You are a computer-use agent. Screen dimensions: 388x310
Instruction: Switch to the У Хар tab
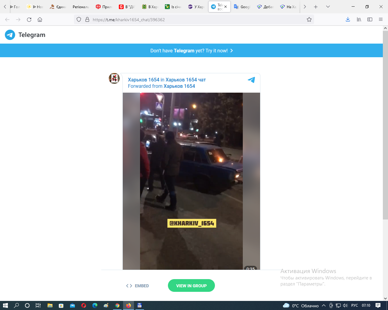pyautogui.click(x=196, y=7)
